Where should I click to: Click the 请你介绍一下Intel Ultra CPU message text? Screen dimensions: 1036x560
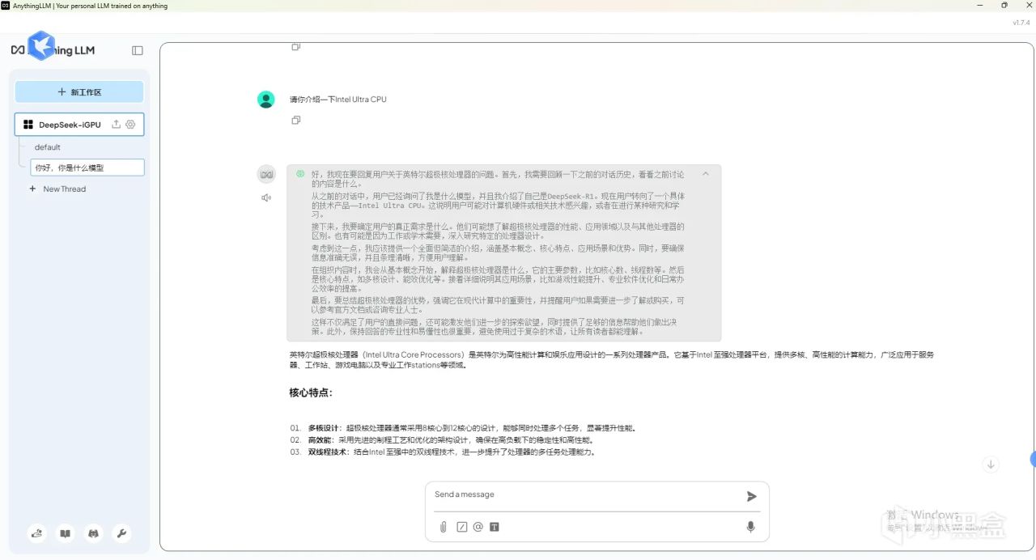(x=338, y=100)
